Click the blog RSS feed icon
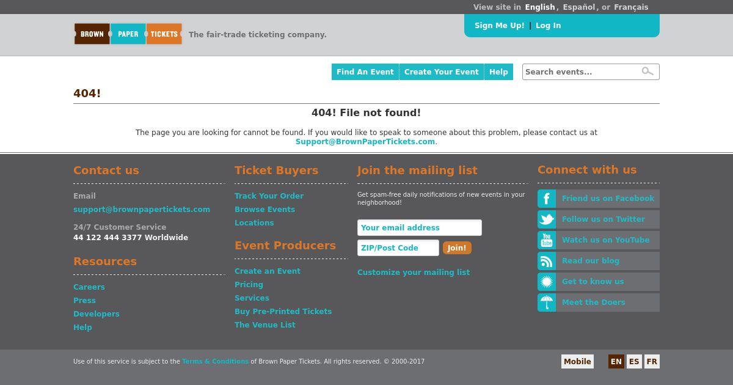Screen dimensions: 733x385 pyautogui.click(x=547, y=261)
